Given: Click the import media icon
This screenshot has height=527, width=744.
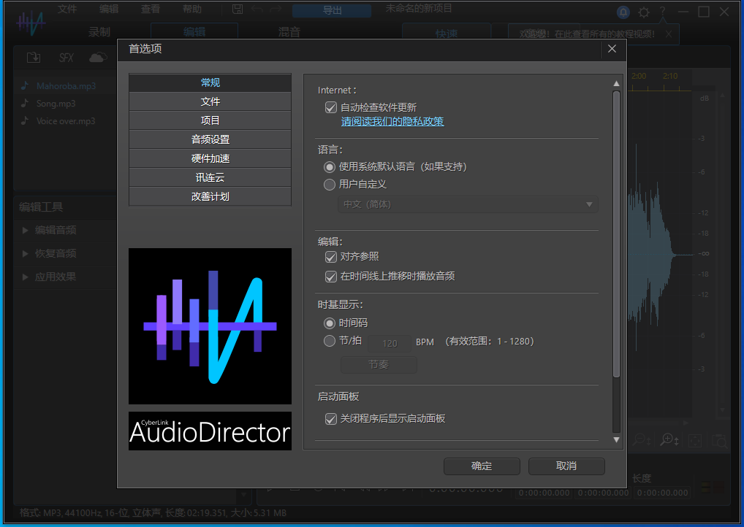Looking at the screenshot, I should (34, 57).
